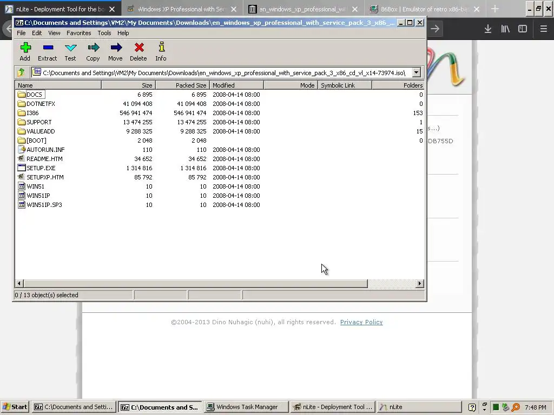Open new browser tab plus button
Image resolution: width=554 pixels, height=415 pixels.
pos(495,9)
